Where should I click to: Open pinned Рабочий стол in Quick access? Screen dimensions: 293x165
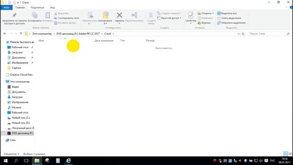point(20,47)
